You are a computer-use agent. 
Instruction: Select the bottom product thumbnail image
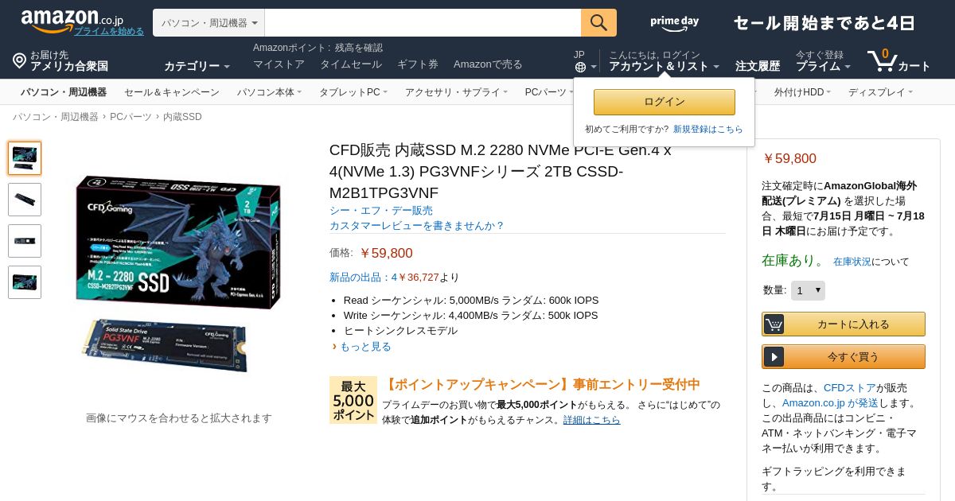coord(25,282)
